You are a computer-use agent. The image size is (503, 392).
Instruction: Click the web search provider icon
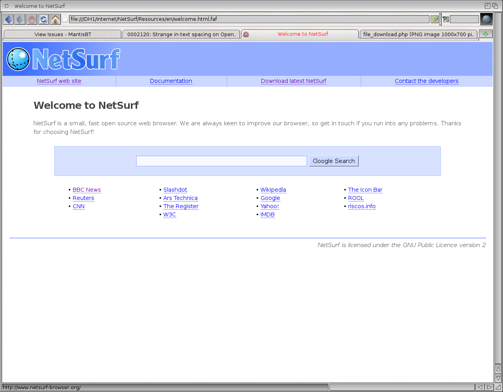pyautogui.click(x=445, y=19)
